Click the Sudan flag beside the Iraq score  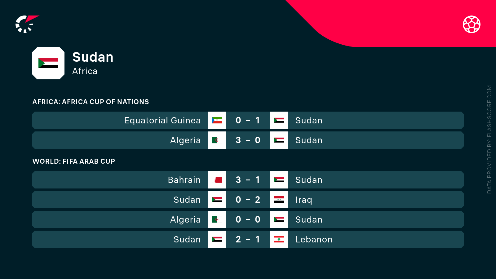217,200
